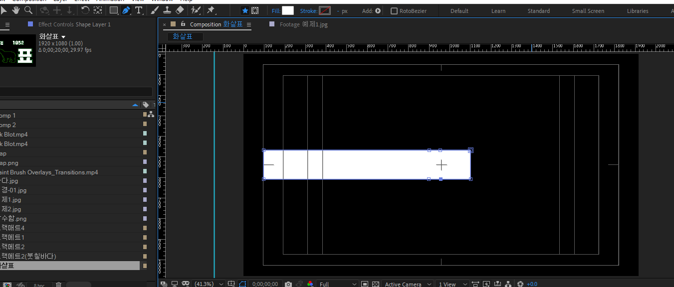
Task: Click the project item preview thumbnail
Action: click(18, 50)
